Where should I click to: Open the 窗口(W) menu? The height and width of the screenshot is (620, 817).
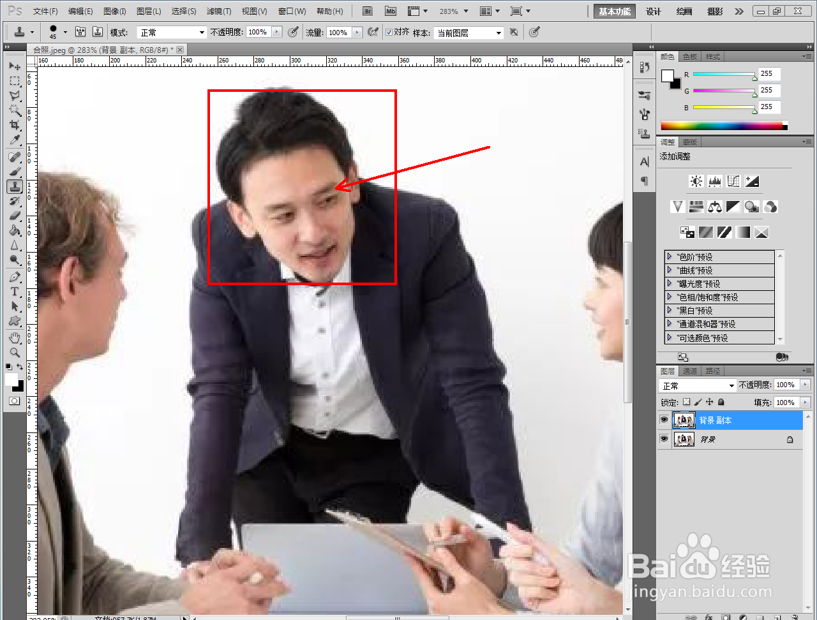tap(292, 11)
